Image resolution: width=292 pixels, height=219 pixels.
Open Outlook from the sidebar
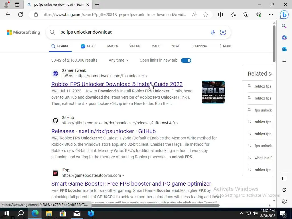(284, 49)
